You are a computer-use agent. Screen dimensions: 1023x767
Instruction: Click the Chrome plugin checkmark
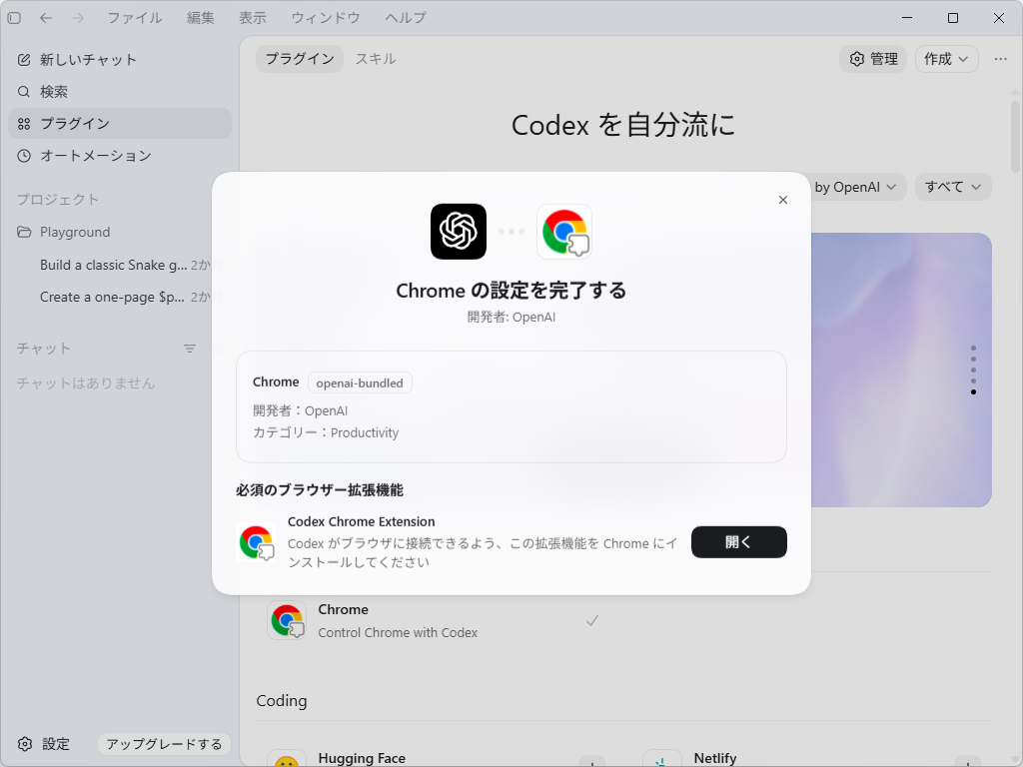(x=591, y=620)
